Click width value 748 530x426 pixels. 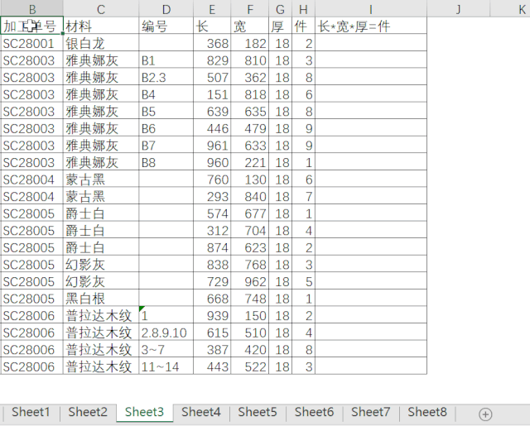tap(250, 298)
